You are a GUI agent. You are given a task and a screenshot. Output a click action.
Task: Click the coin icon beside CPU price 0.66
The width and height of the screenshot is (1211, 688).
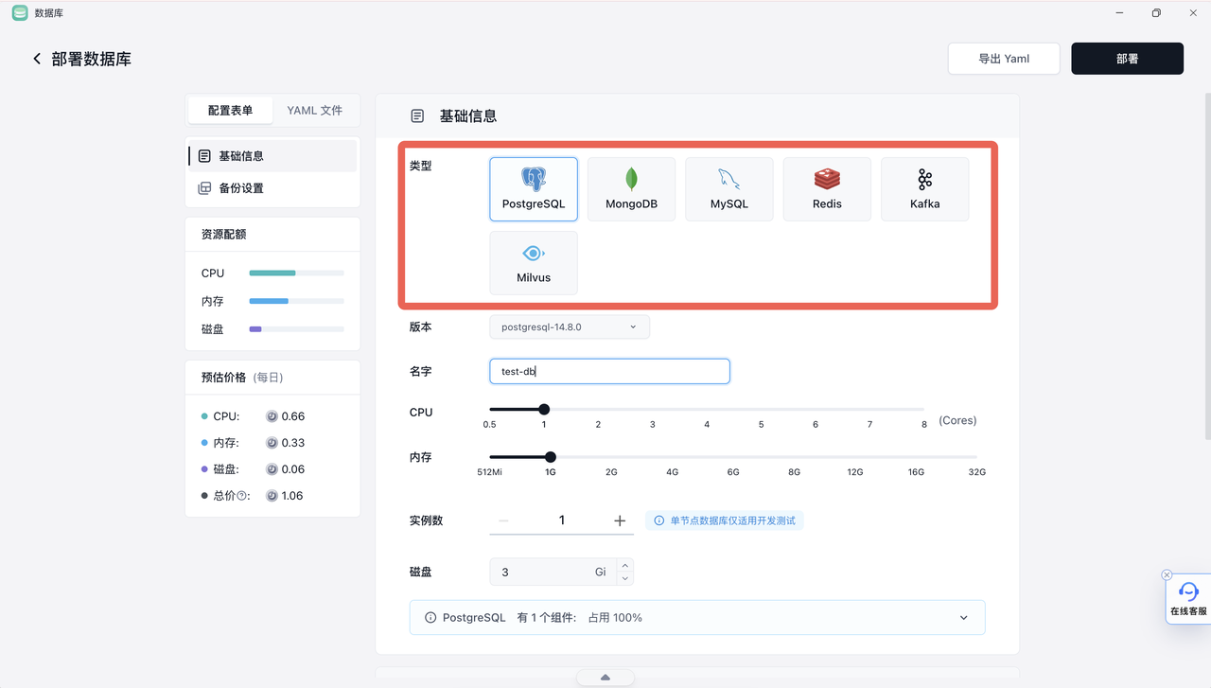point(272,416)
